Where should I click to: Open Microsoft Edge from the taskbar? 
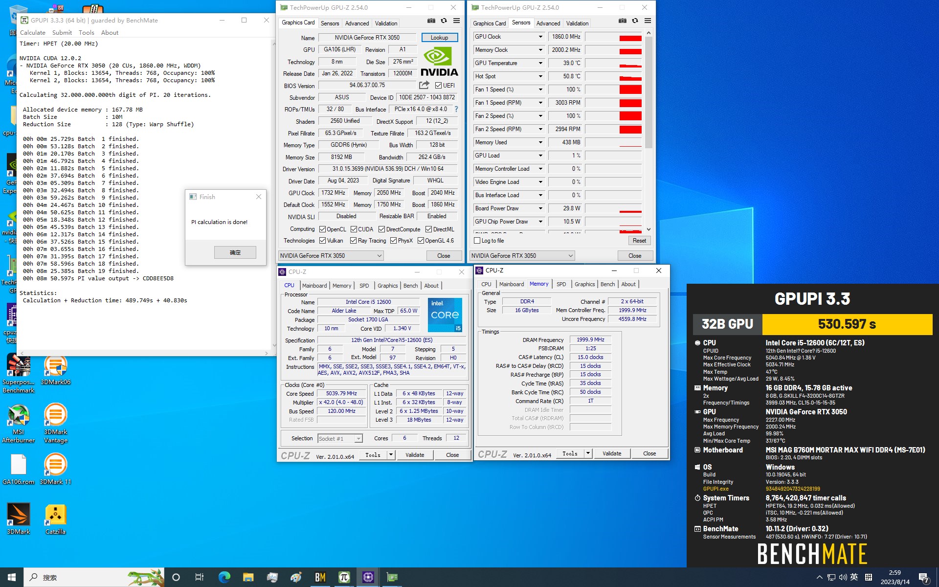point(224,577)
